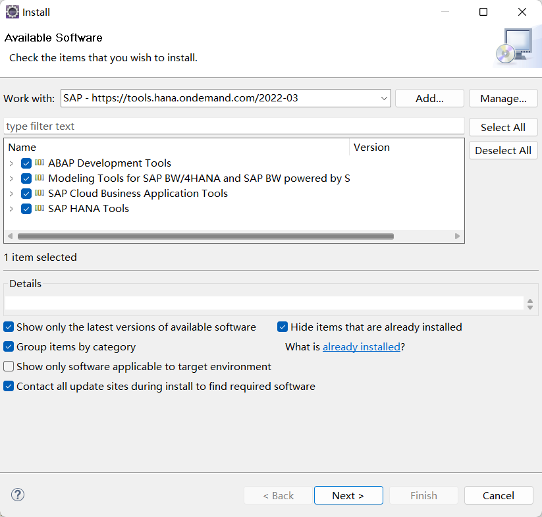This screenshot has height=517, width=542.
Task: Expand SAP Cloud Business Application Tools node
Action: [11, 194]
